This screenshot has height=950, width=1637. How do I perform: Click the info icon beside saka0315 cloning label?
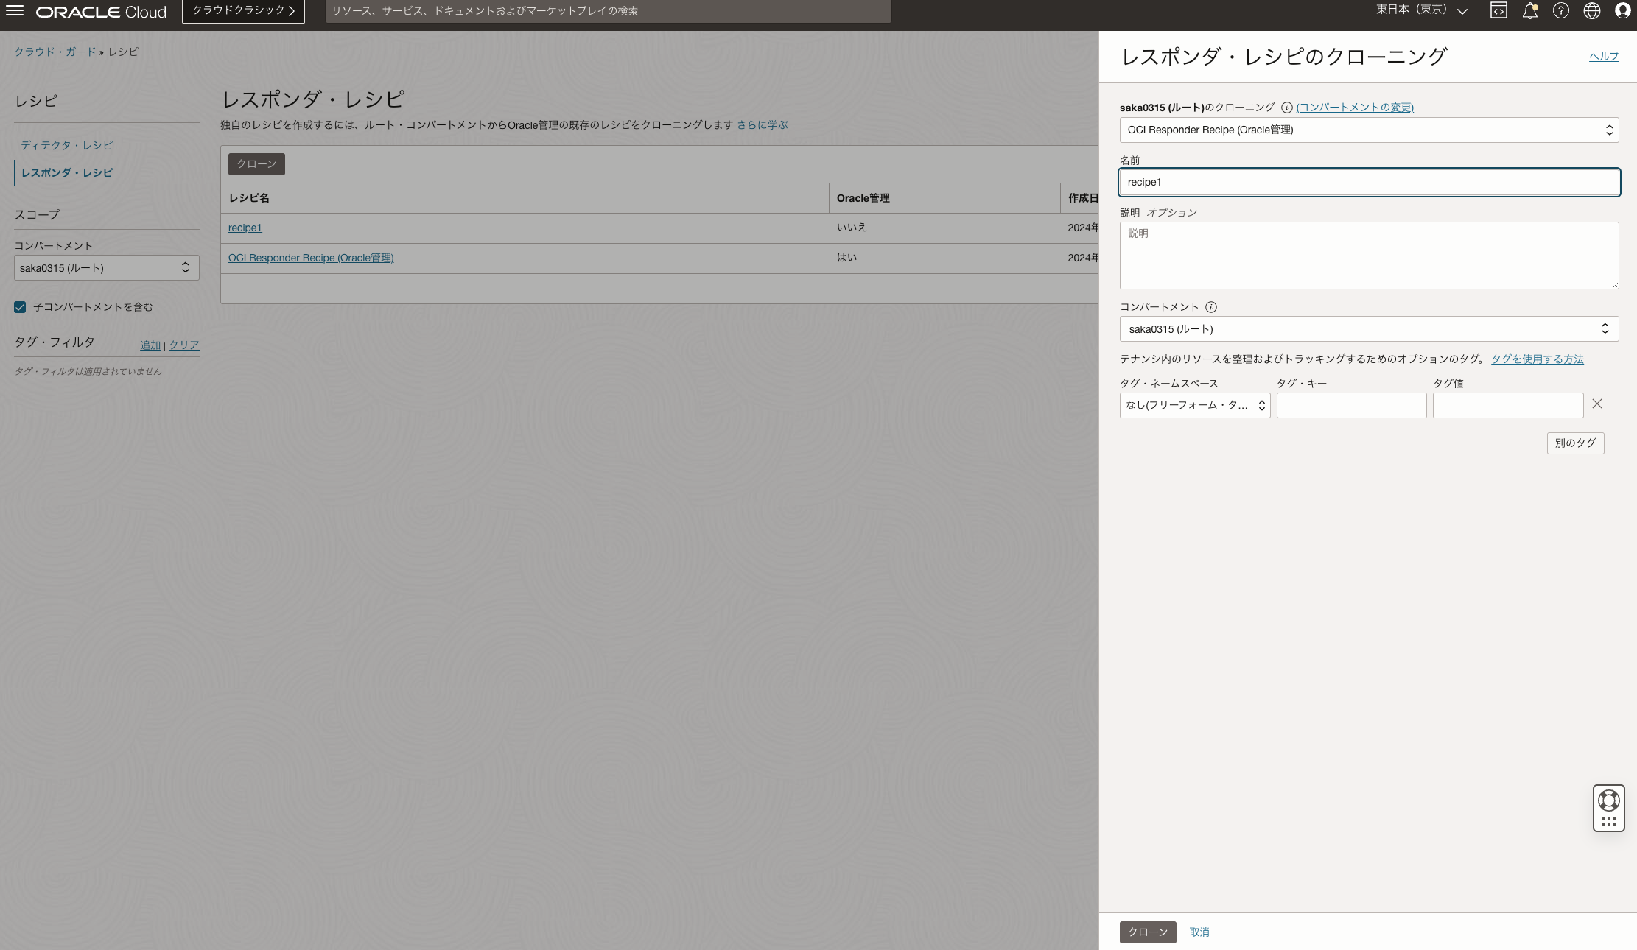pos(1286,107)
